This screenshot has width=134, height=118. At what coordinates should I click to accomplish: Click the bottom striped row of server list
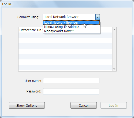pos(65,67)
